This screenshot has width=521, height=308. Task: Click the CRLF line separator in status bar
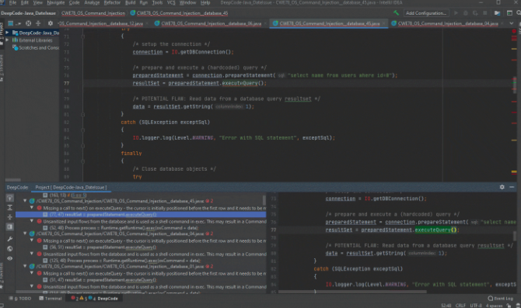coord(460,306)
